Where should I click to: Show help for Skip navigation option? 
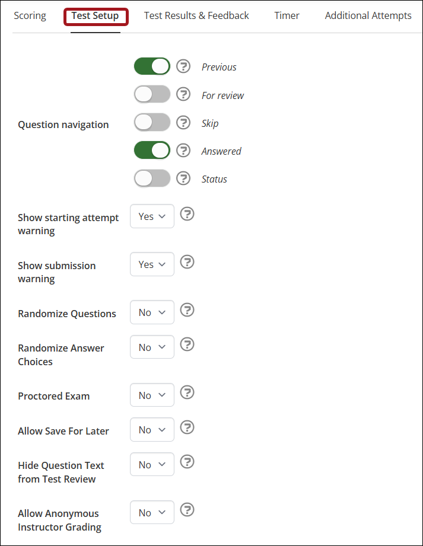click(x=183, y=122)
